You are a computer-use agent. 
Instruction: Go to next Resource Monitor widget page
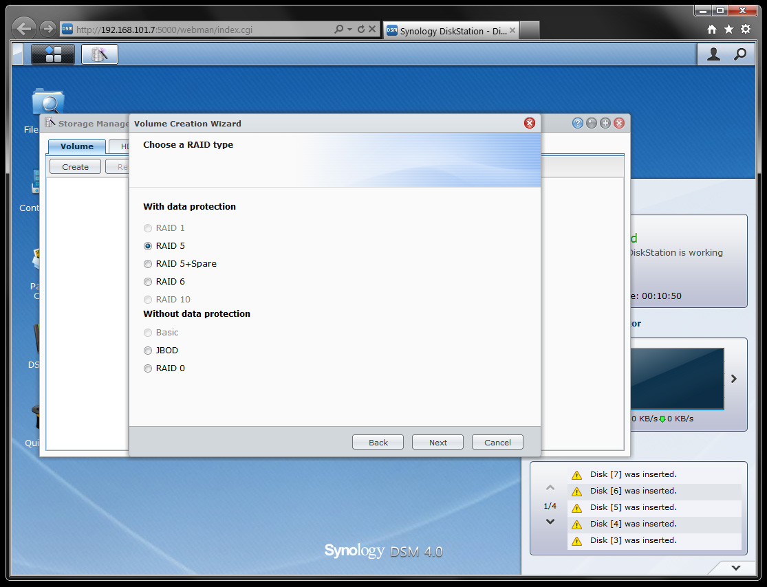(734, 379)
